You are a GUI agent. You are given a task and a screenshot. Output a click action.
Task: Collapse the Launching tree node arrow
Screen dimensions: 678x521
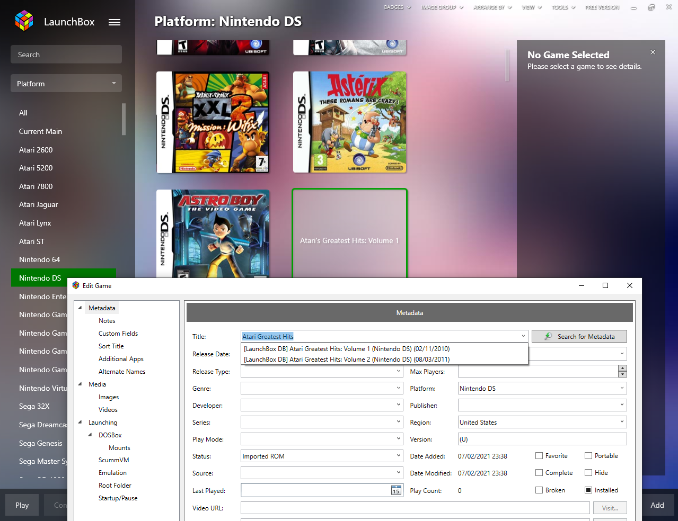(80, 423)
